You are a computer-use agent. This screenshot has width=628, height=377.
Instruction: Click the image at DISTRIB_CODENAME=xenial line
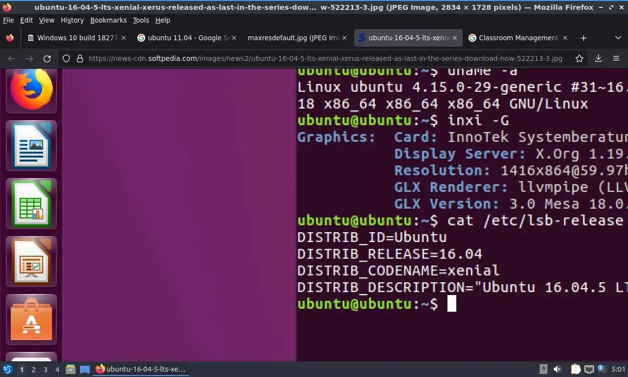tap(398, 270)
